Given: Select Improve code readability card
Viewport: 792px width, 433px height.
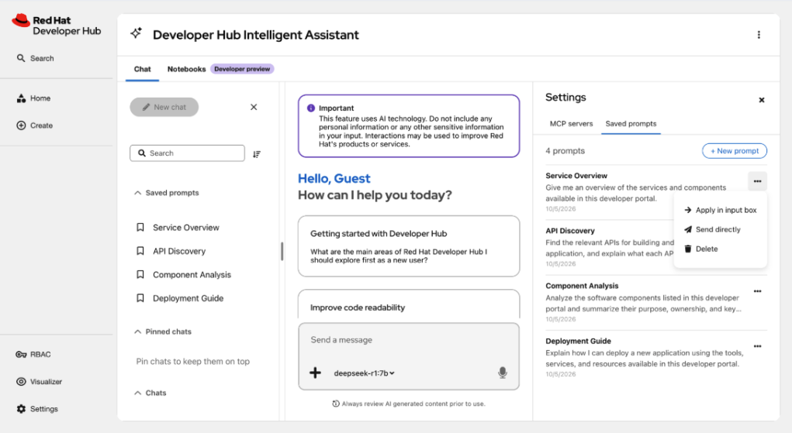Looking at the screenshot, I should click(x=409, y=304).
